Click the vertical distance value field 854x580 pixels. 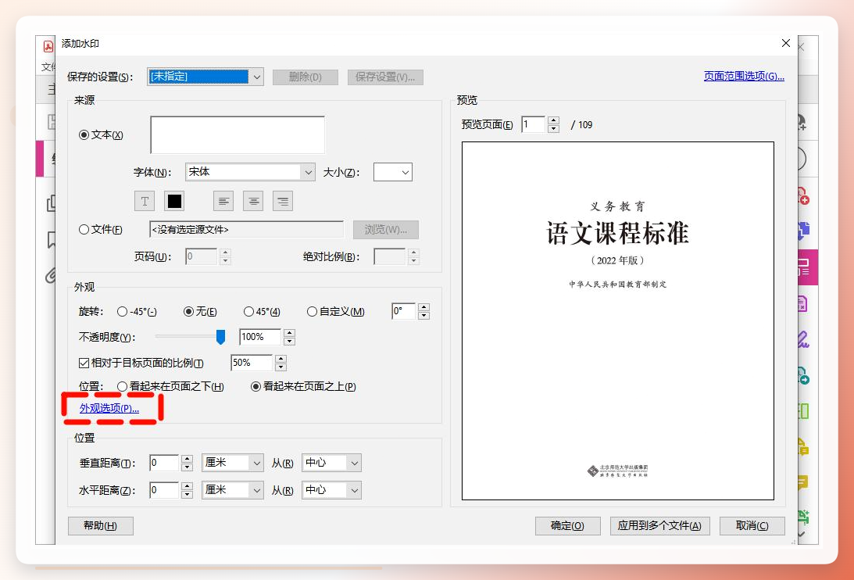point(165,463)
